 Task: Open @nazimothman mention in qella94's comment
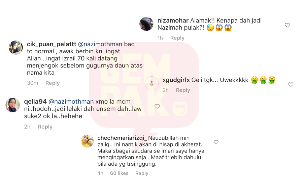coord(71,102)
